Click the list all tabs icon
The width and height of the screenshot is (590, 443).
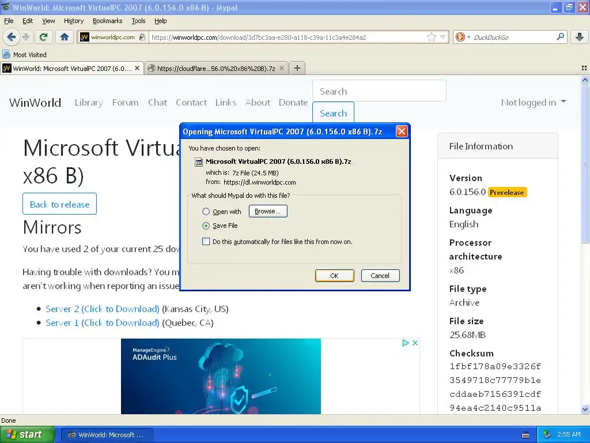[584, 68]
